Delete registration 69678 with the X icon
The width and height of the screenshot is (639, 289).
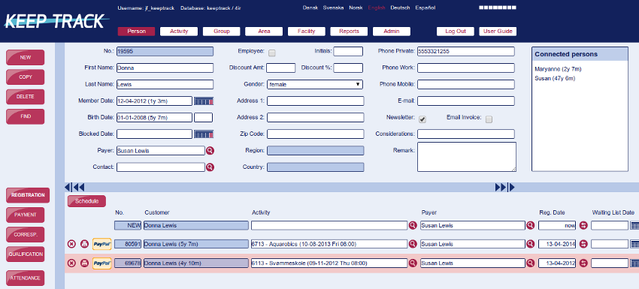pyautogui.click(x=71, y=263)
